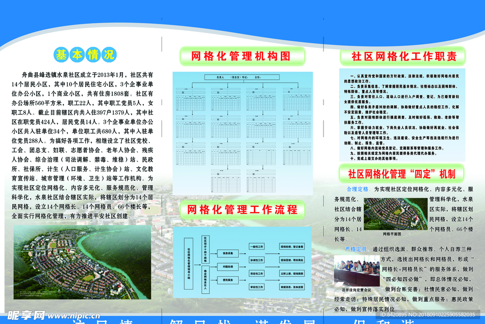This screenshot has height=324, width=485.
Task: Click the 网格平面图 caption
Action: point(392,234)
